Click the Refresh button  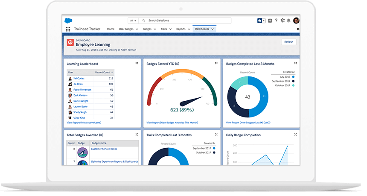pyautogui.click(x=288, y=42)
